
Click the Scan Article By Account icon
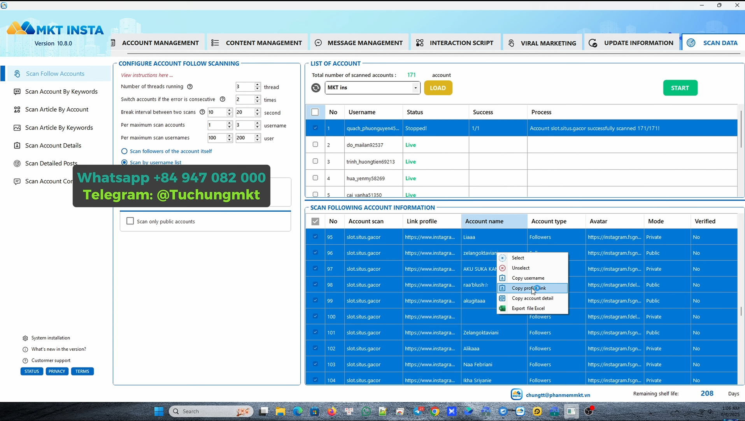click(x=17, y=110)
